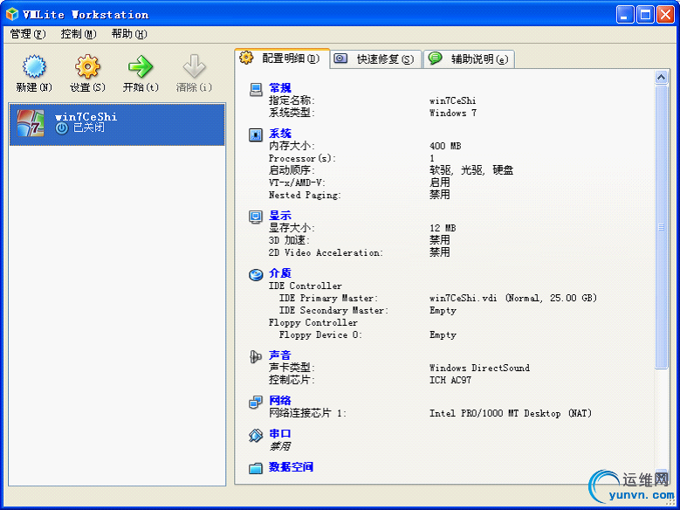Click the VMLite cube icon in title bar

(12, 14)
